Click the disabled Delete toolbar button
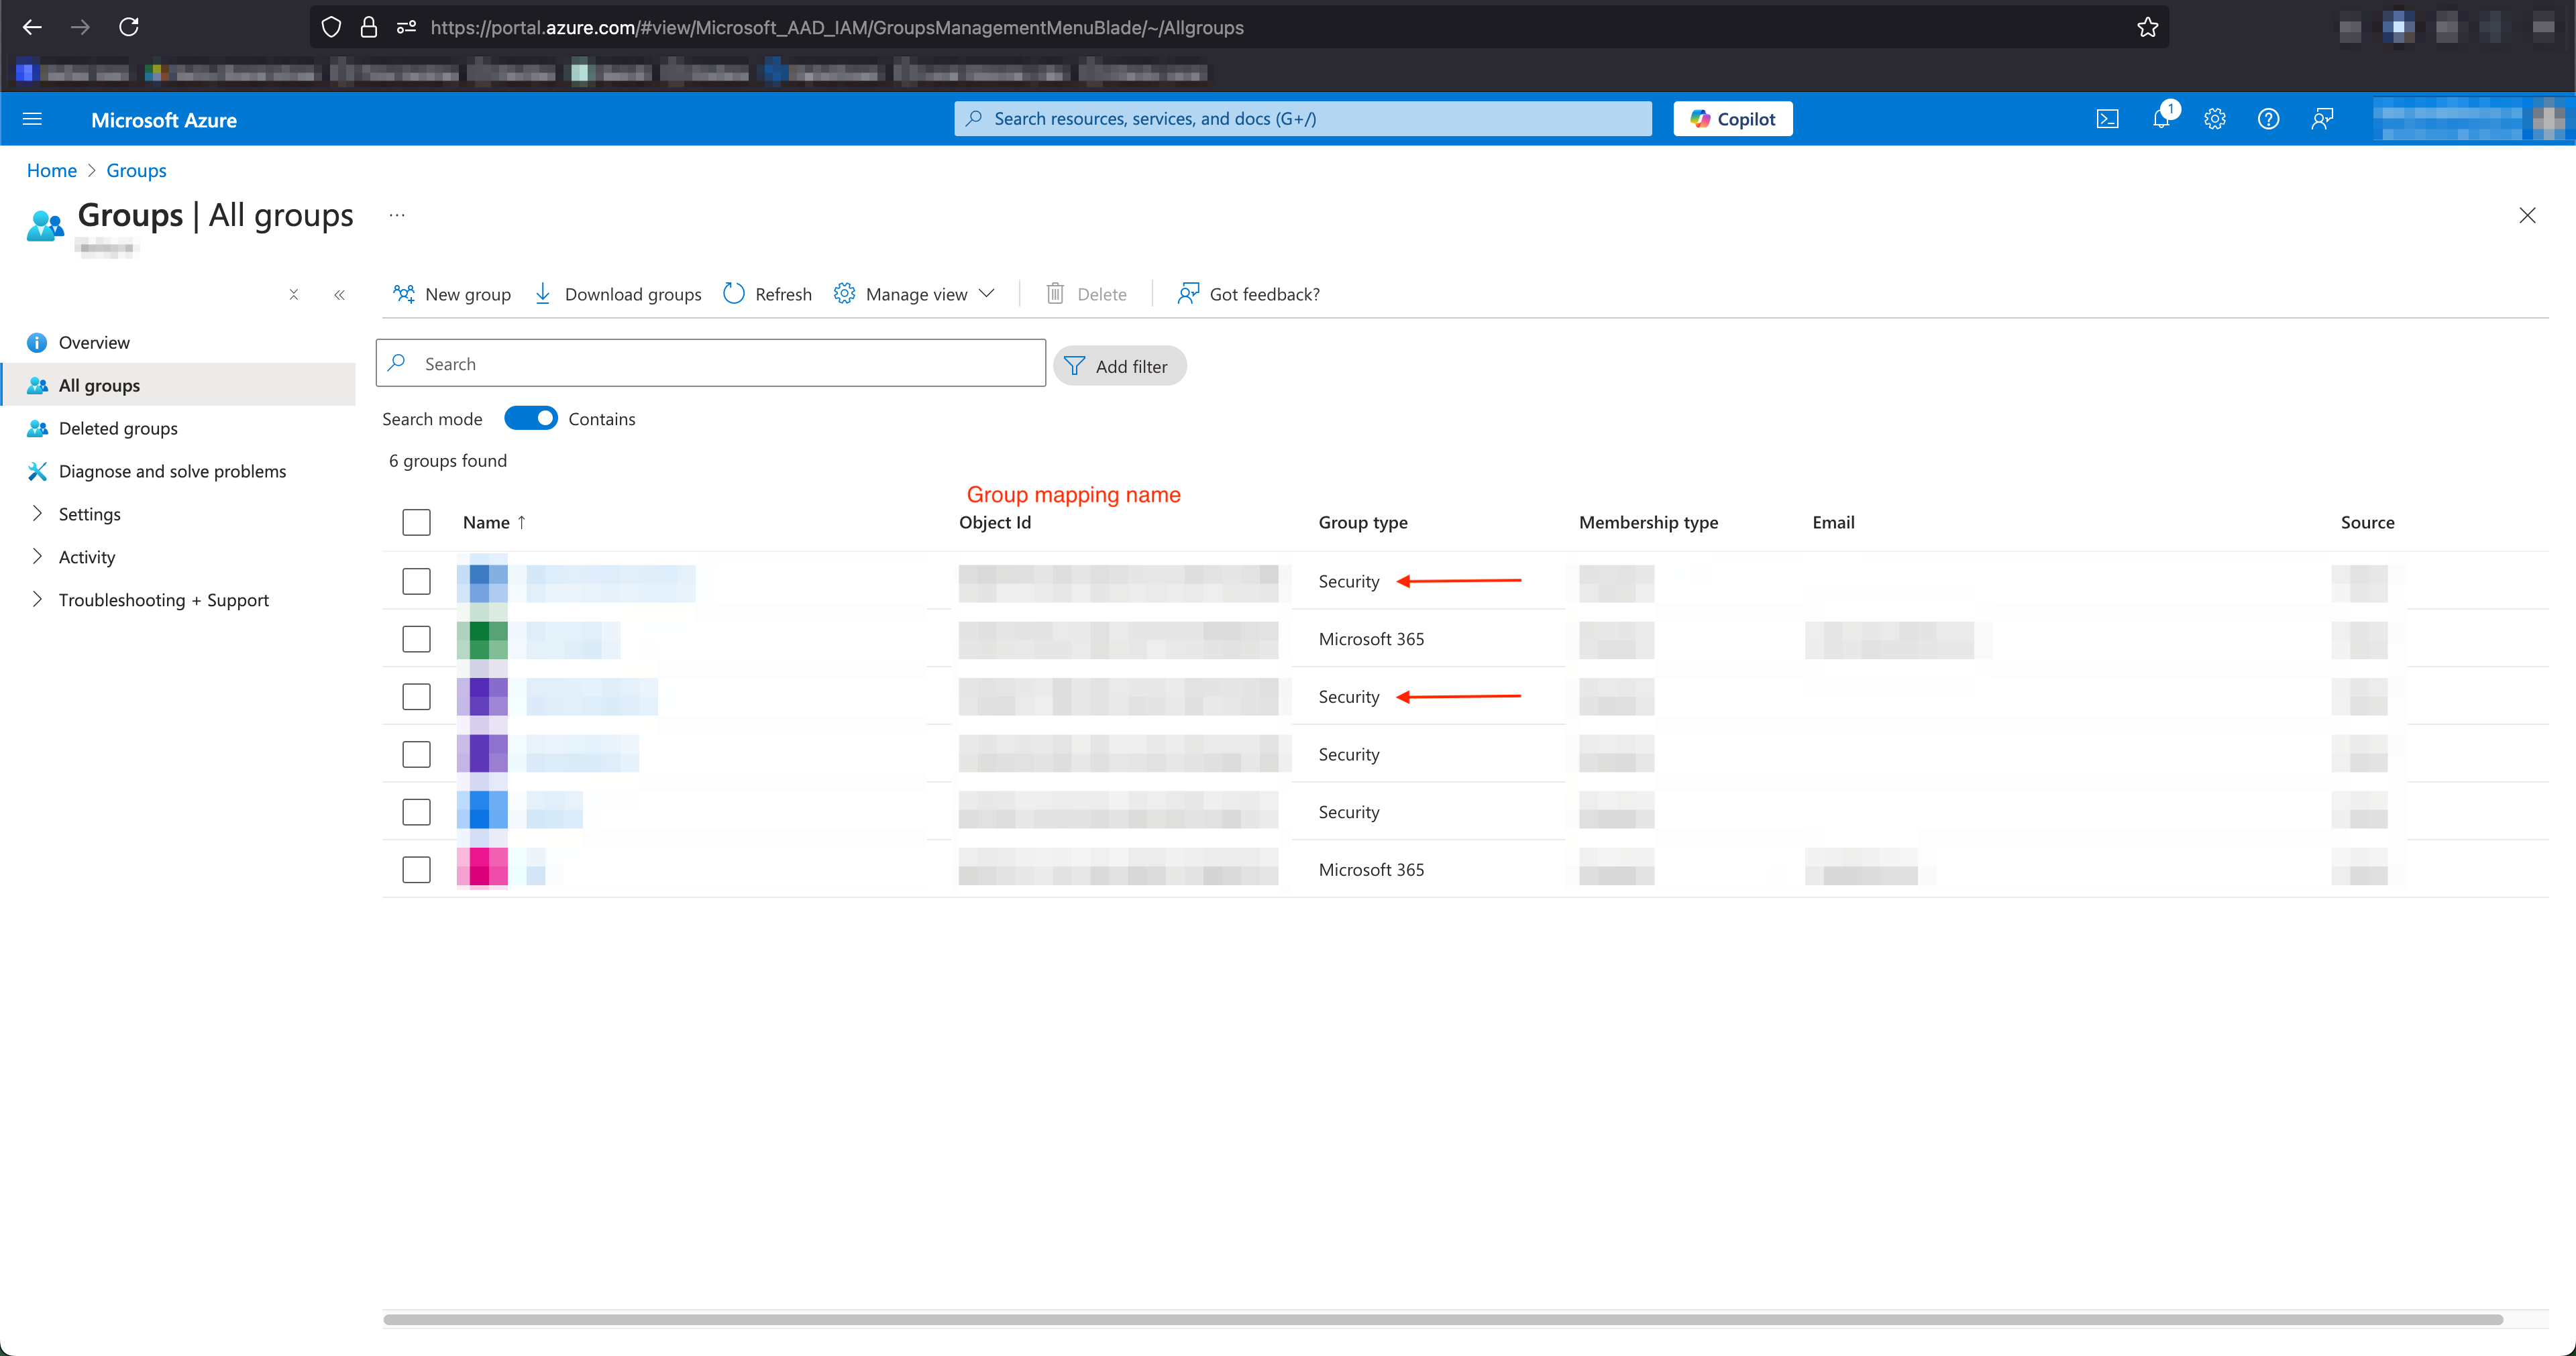This screenshot has height=1356, width=2576. tap(1086, 294)
